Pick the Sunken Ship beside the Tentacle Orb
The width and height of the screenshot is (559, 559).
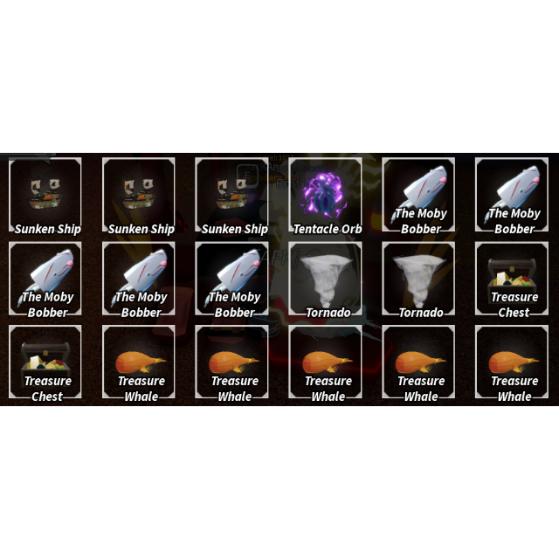tap(231, 195)
